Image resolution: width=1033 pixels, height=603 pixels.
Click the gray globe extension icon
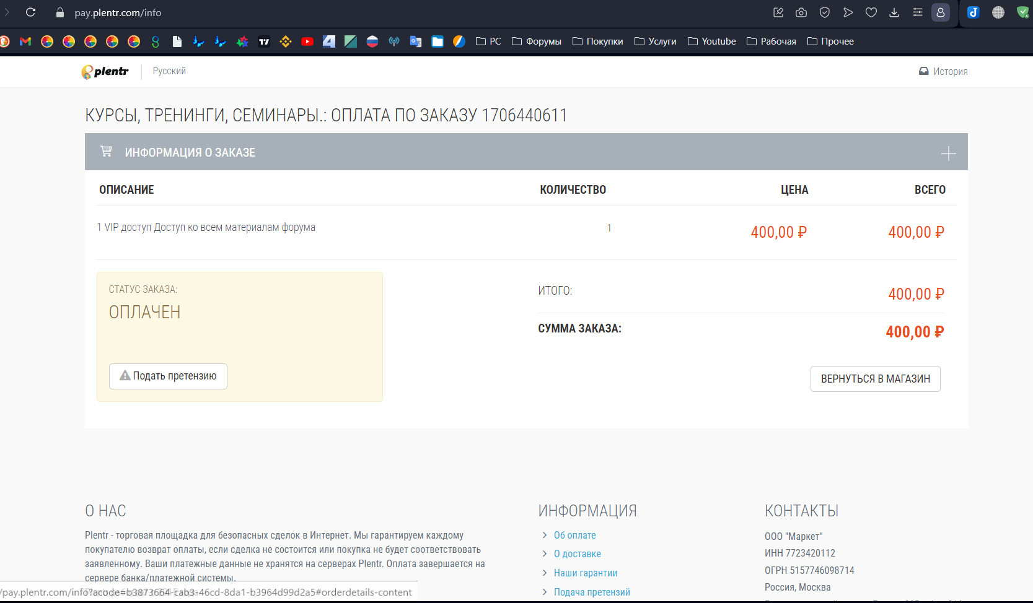(x=998, y=12)
